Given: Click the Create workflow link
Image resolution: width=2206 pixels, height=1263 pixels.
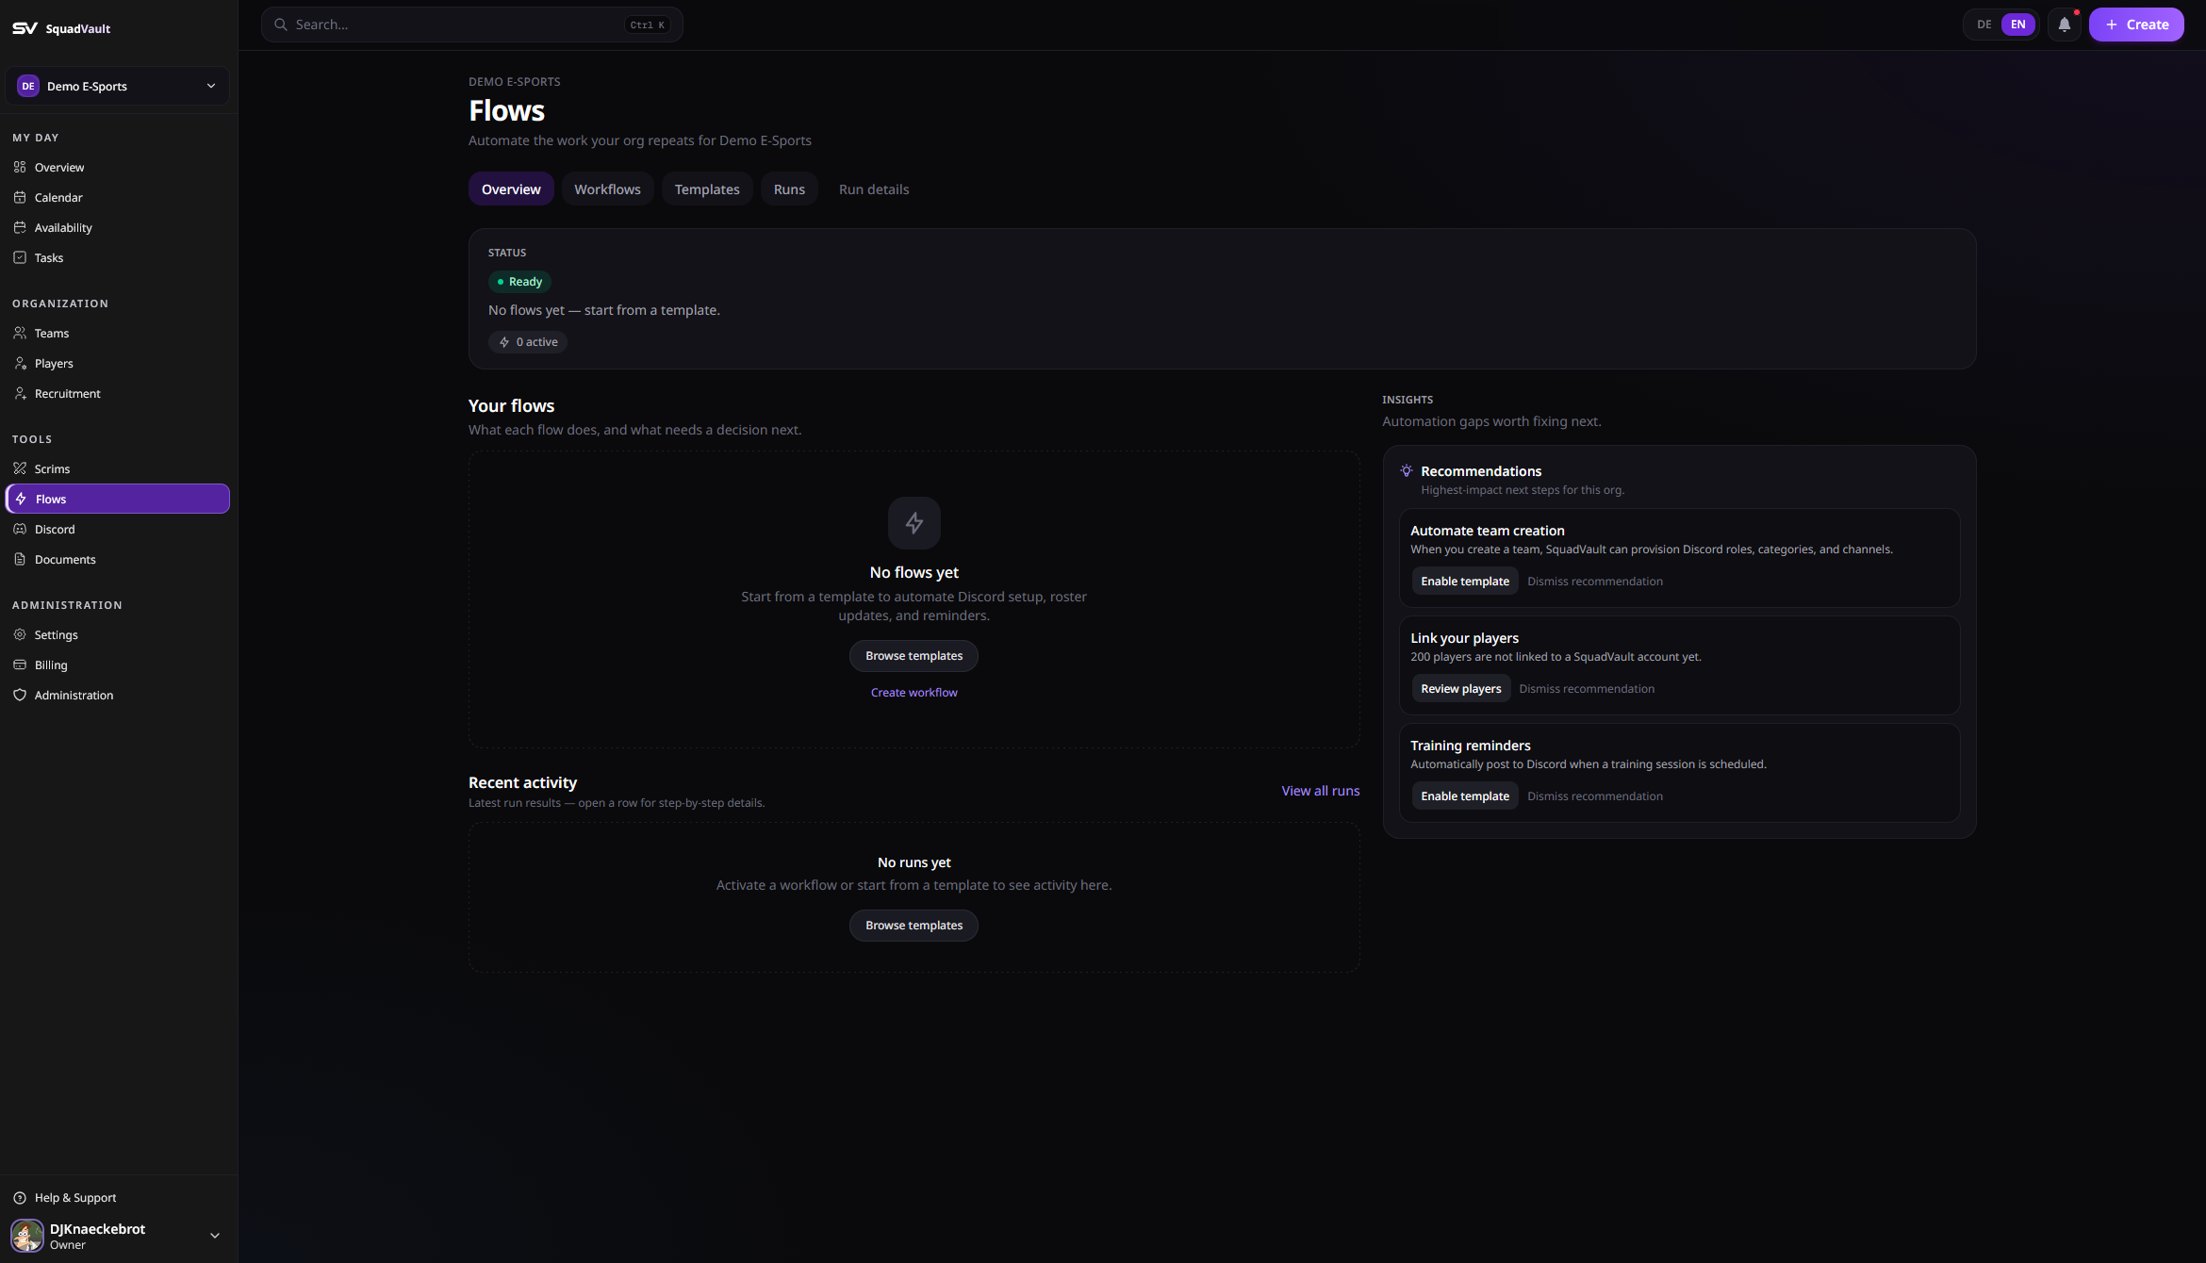Looking at the screenshot, I should [914, 693].
